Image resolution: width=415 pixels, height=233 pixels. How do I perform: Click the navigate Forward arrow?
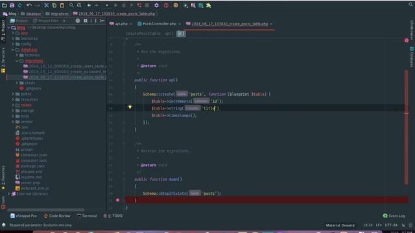tap(97, 5)
